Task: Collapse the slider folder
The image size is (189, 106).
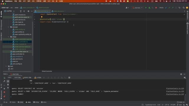Action: click(8, 37)
